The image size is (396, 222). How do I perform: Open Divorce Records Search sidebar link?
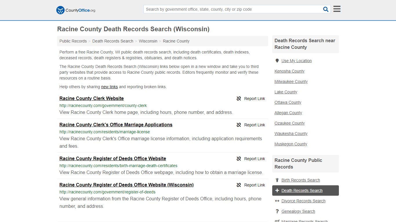pos(303,201)
